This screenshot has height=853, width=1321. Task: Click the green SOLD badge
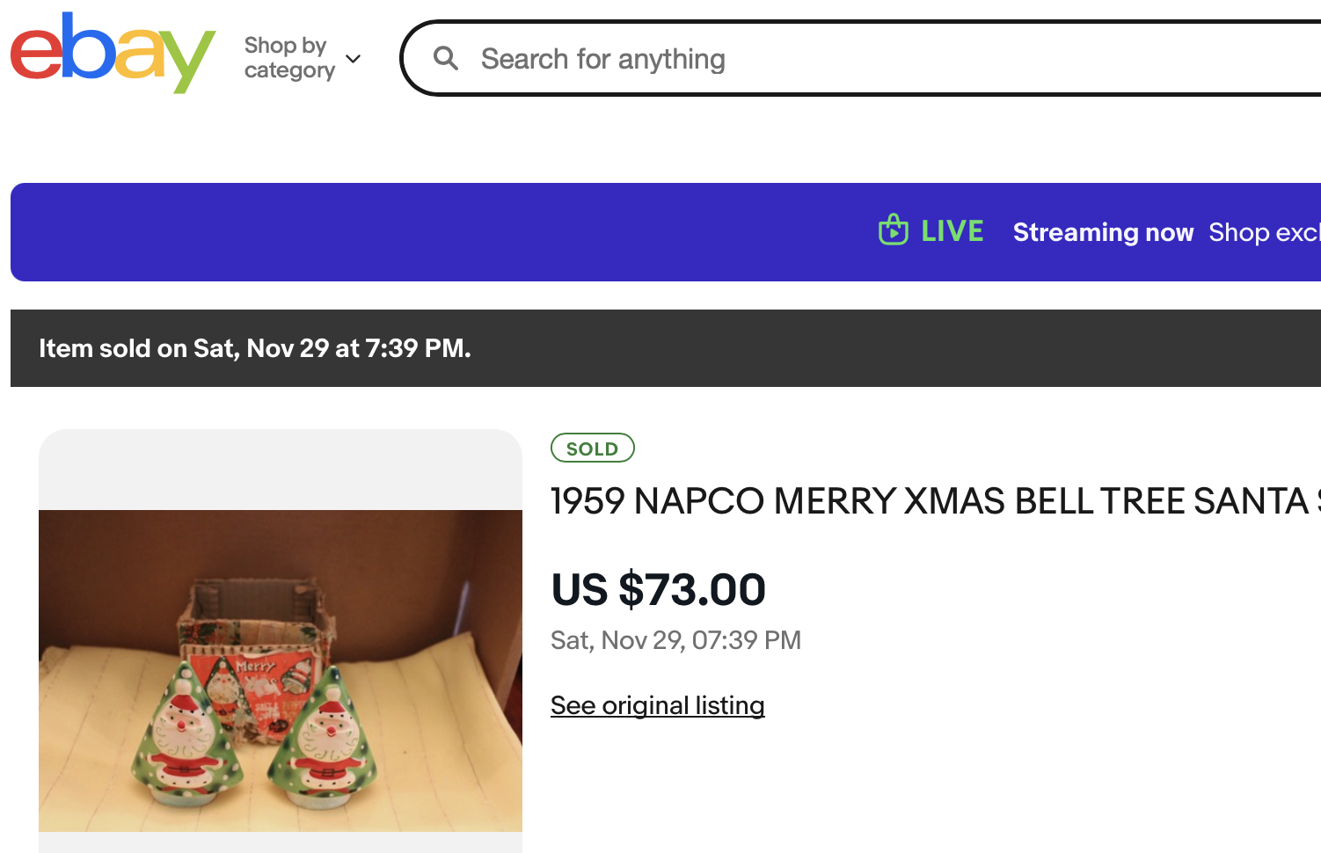click(592, 448)
